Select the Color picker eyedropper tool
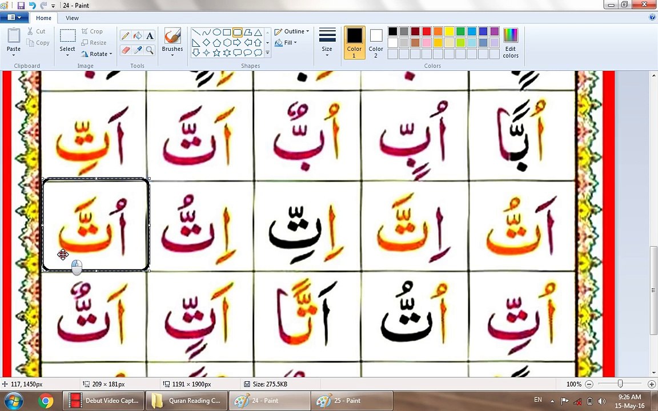Viewport: 658px width, 411px height. [138, 50]
